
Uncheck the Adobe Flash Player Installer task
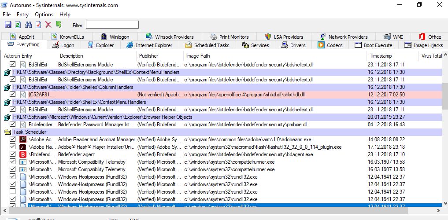tap(12, 147)
